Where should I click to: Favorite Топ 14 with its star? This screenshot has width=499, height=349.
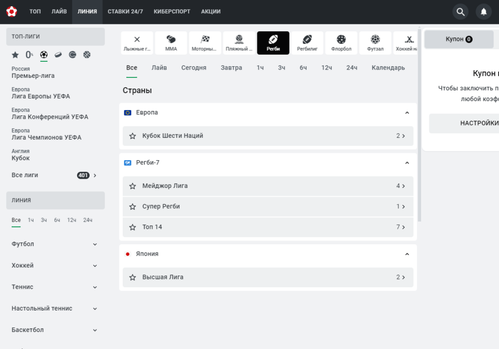click(x=133, y=227)
